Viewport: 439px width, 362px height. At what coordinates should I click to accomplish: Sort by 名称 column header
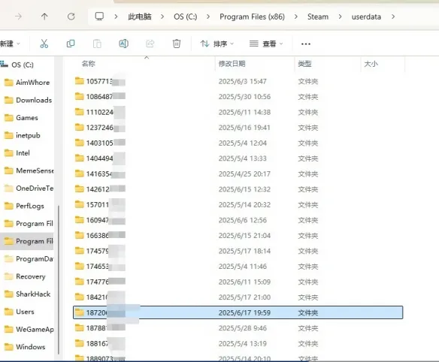tap(89, 64)
